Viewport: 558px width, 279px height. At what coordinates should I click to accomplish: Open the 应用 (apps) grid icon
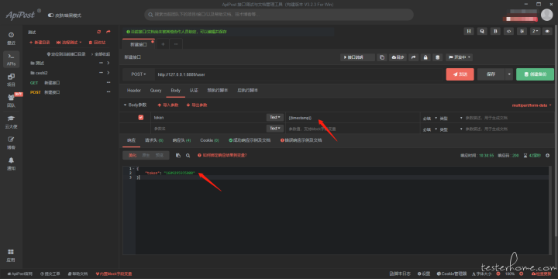[11, 256]
